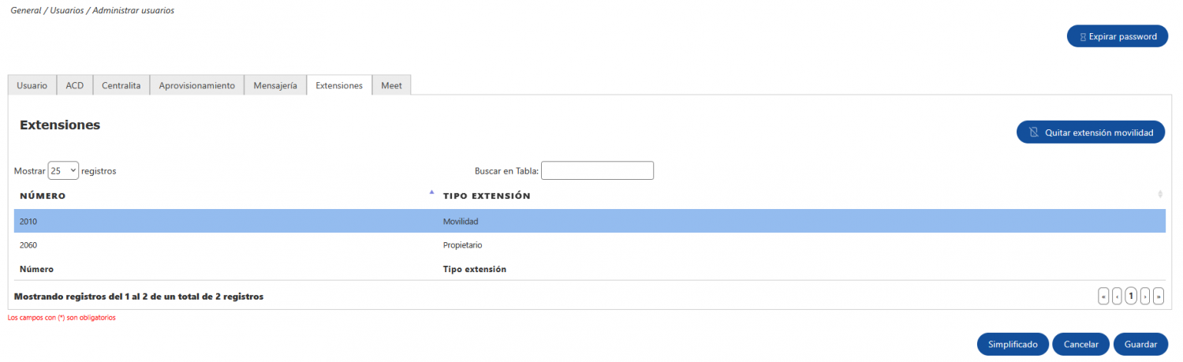
Task: Select the 2060 Propietario extension row
Action: click(x=590, y=245)
